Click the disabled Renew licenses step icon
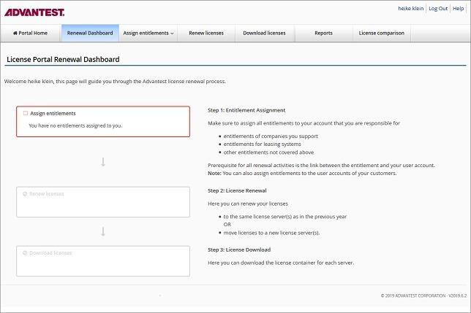This screenshot has height=313, width=471. coord(26,194)
